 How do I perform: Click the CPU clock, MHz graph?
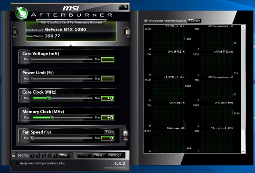(217, 115)
